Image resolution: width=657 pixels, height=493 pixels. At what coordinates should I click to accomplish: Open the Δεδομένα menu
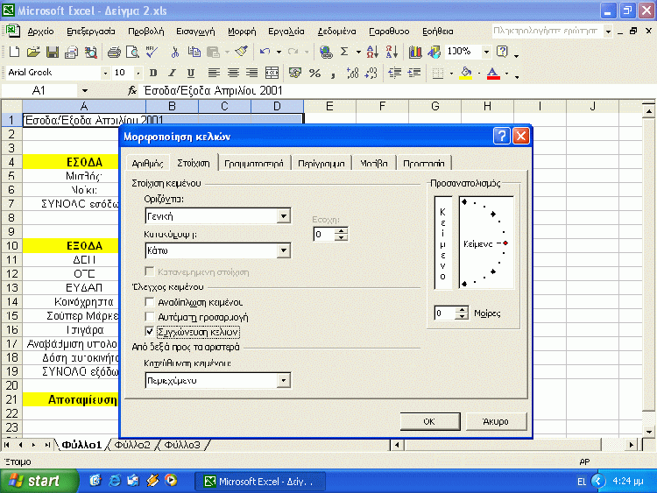(x=337, y=32)
